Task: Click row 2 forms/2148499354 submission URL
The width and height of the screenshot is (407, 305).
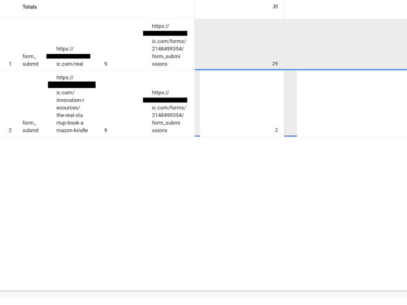Action: [165, 111]
